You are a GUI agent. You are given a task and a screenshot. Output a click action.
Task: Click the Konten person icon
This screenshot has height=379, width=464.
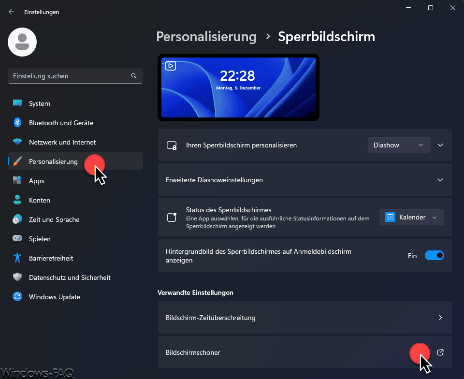tap(17, 200)
